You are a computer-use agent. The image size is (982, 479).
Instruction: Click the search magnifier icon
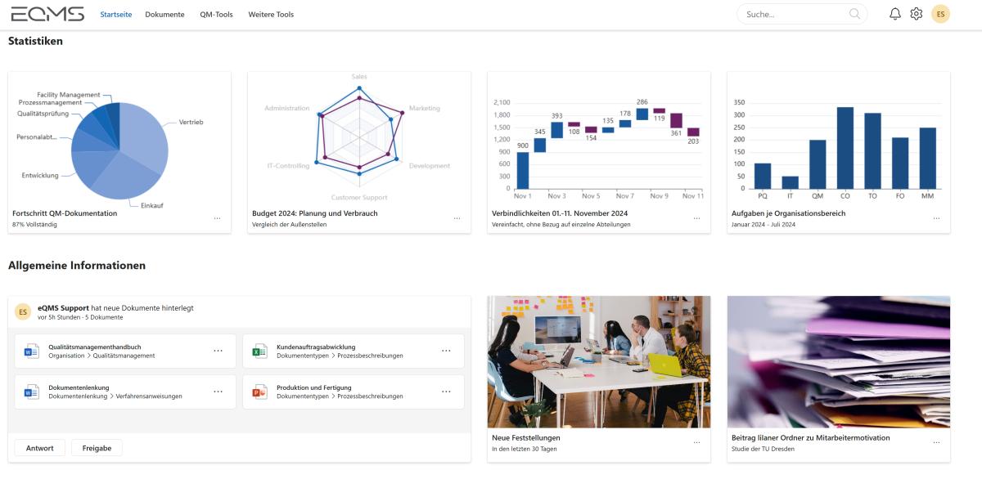click(x=854, y=14)
